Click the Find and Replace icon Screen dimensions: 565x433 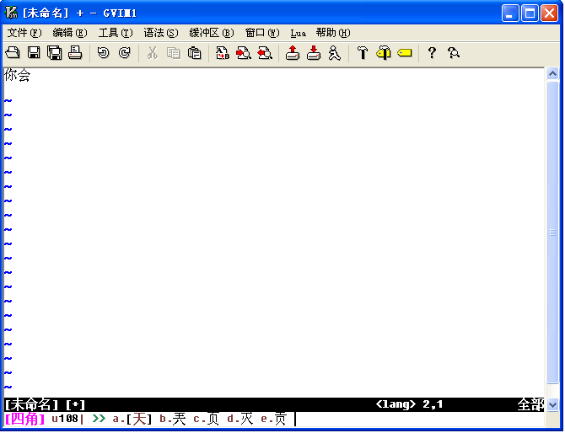tap(223, 53)
